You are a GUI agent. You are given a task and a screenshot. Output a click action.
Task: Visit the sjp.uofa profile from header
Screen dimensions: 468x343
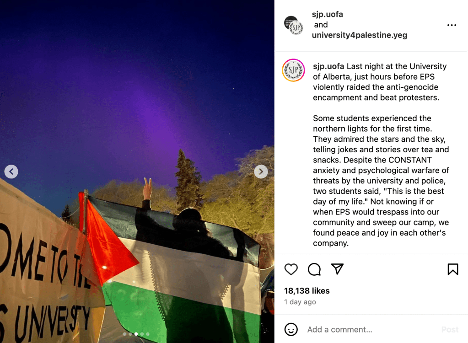coord(328,14)
